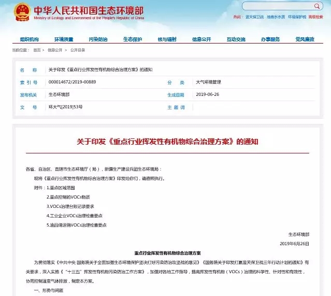Click the red headline 关于印发…的通知

[167, 142]
